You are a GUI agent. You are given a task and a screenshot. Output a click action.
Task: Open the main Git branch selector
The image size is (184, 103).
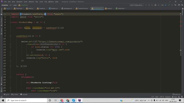point(175,97)
